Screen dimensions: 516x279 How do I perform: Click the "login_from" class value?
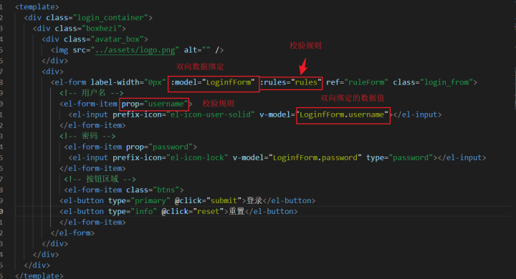click(x=446, y=82)
